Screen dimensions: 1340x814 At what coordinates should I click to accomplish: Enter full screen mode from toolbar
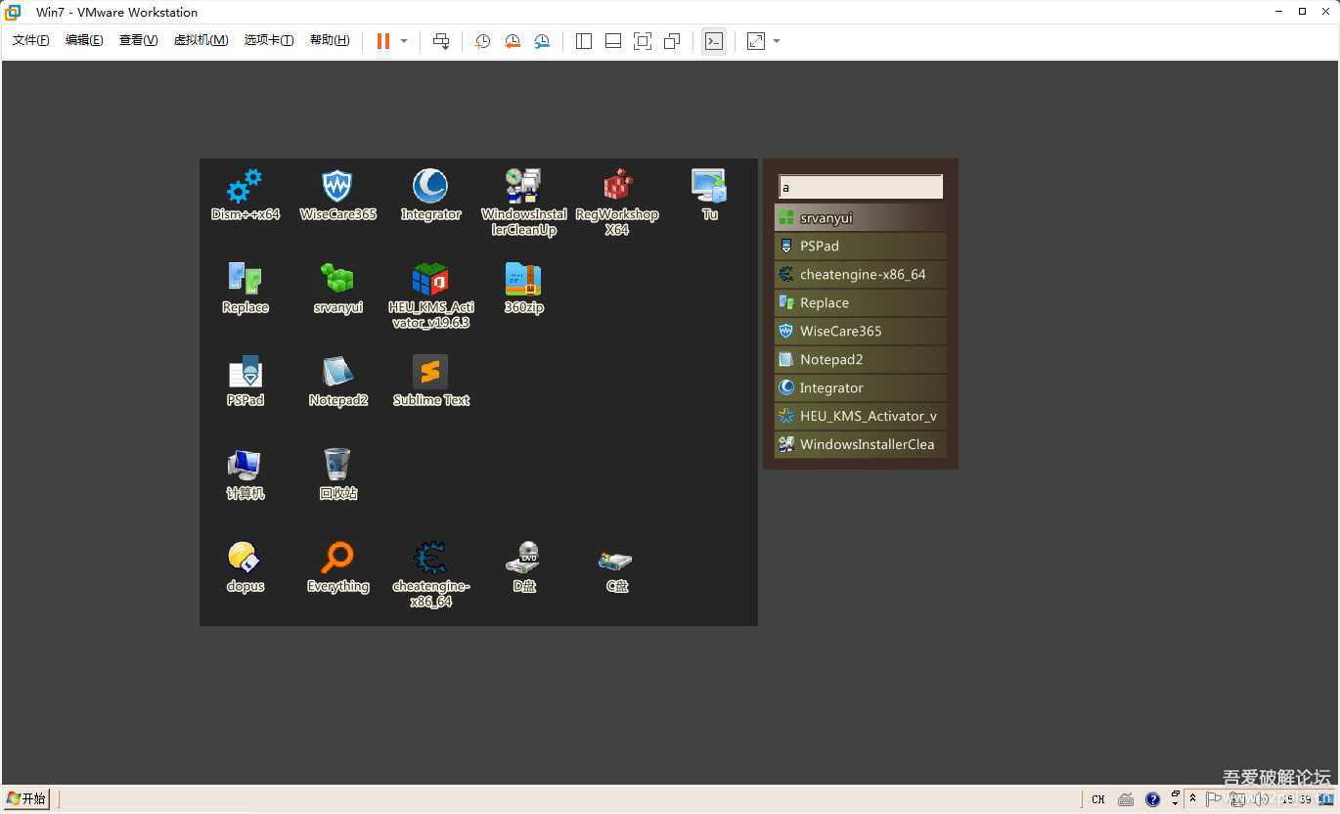click(643, 41)
